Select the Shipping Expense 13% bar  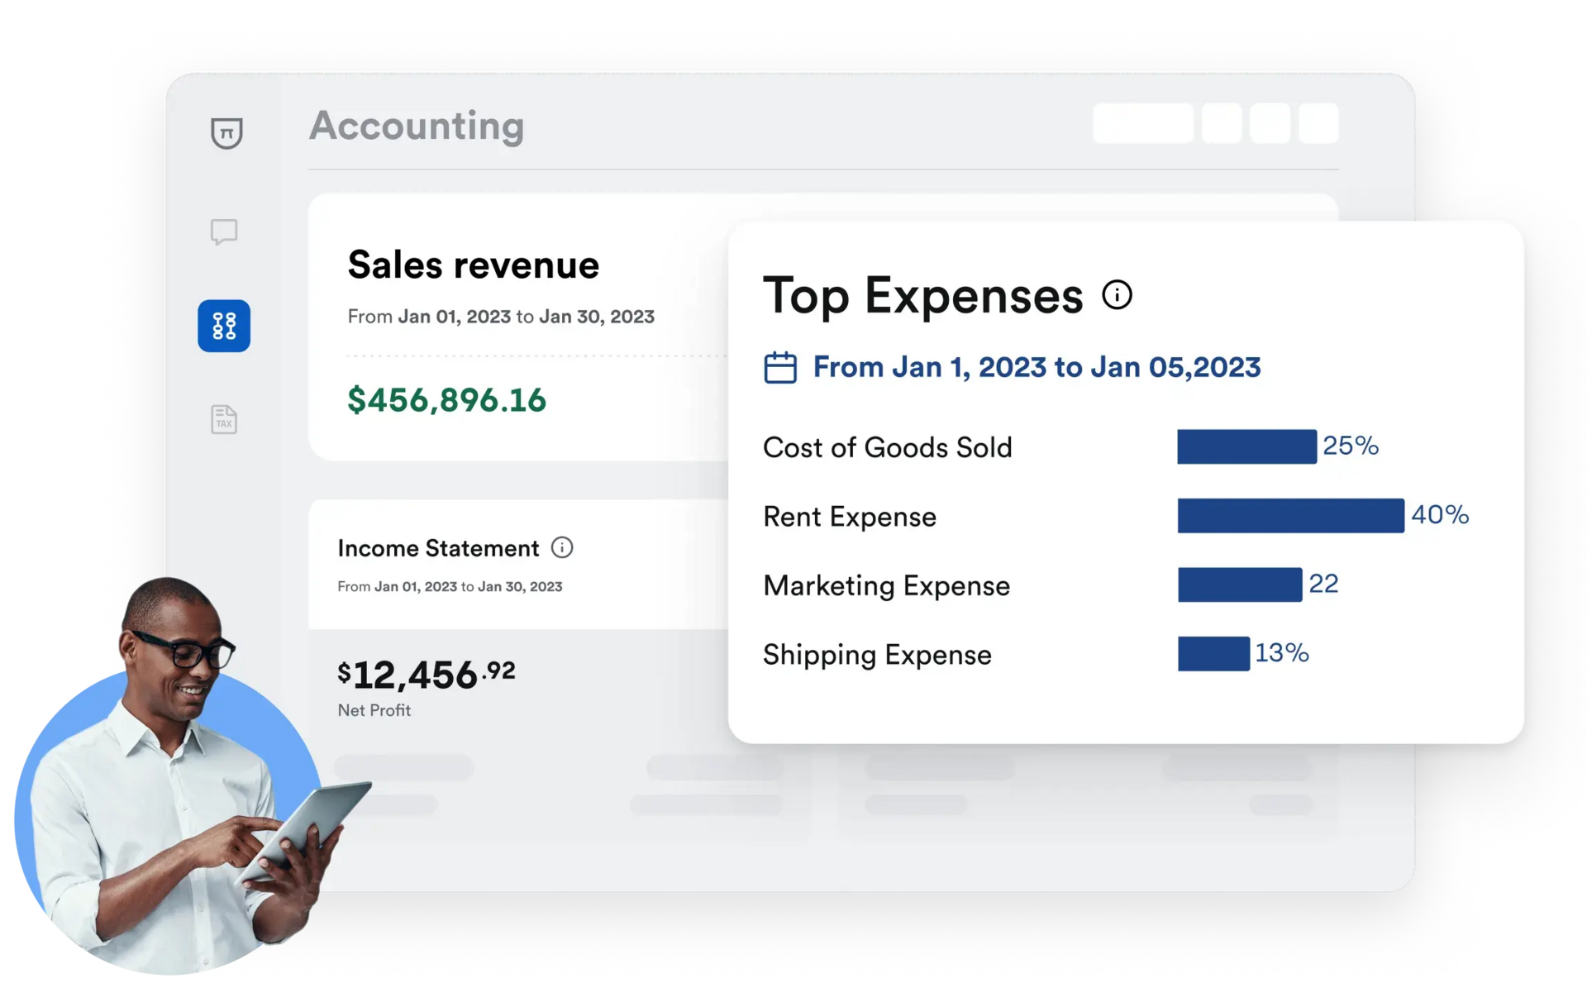[1213, 654]
